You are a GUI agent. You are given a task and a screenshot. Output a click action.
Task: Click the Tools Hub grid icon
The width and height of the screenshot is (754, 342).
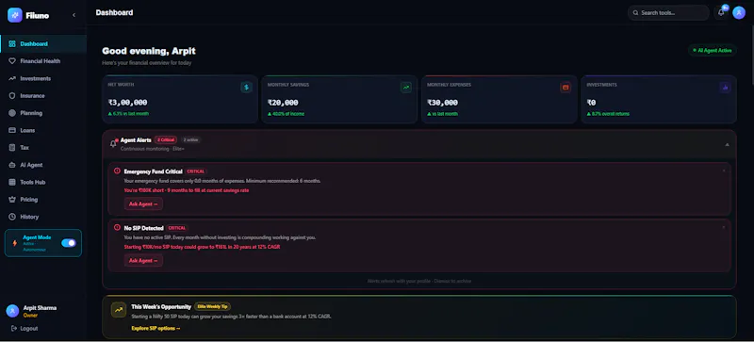[12, 182]
